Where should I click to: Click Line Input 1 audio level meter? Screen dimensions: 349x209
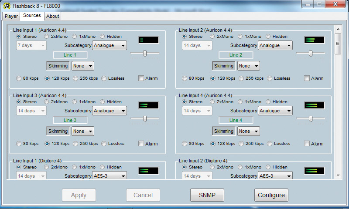point(149,40)
